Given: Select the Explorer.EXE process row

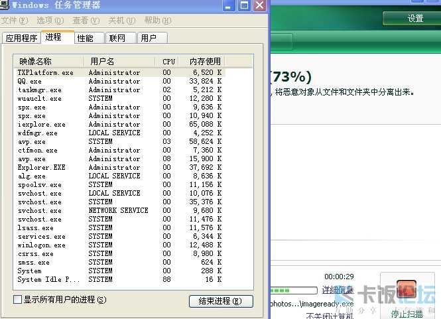Looking at the screenshot, I should click(119, 167).
